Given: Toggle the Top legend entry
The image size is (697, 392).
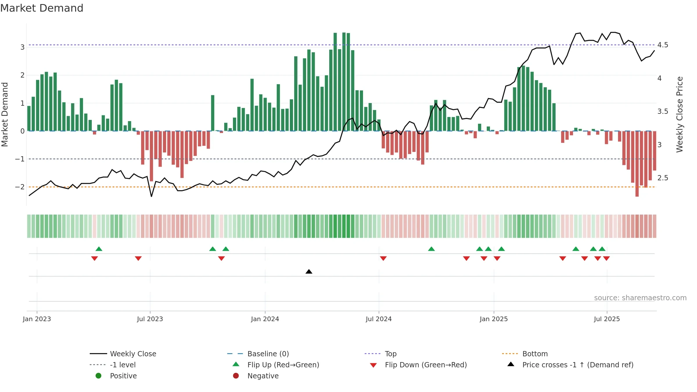Looking at the screenshot, I should pyautogui.click(x=380, y=354).
